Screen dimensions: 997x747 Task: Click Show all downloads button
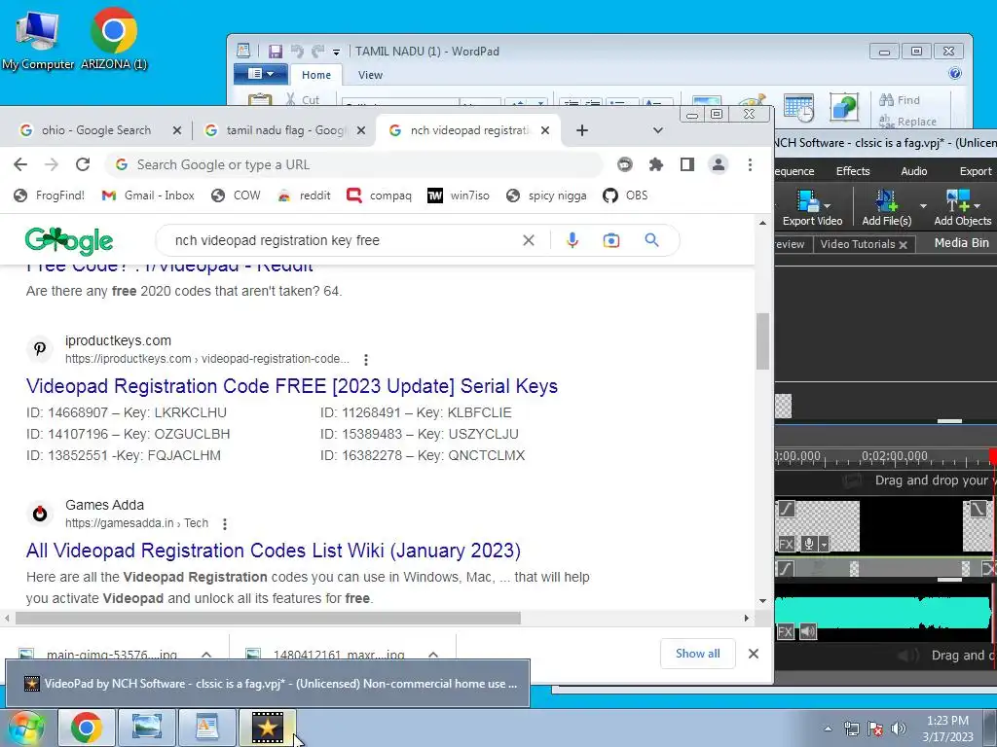(x=697, y=654)
